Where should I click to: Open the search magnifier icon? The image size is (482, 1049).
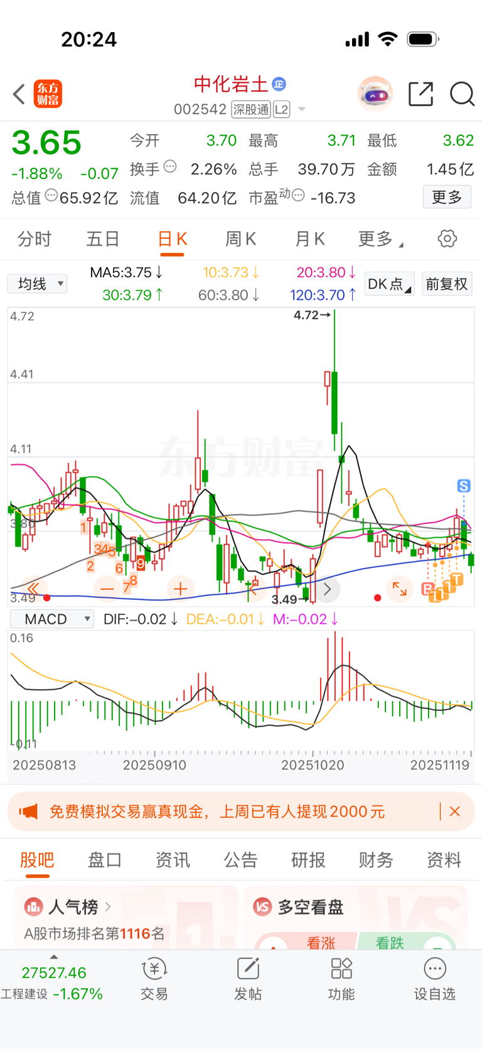coord(462,94)
